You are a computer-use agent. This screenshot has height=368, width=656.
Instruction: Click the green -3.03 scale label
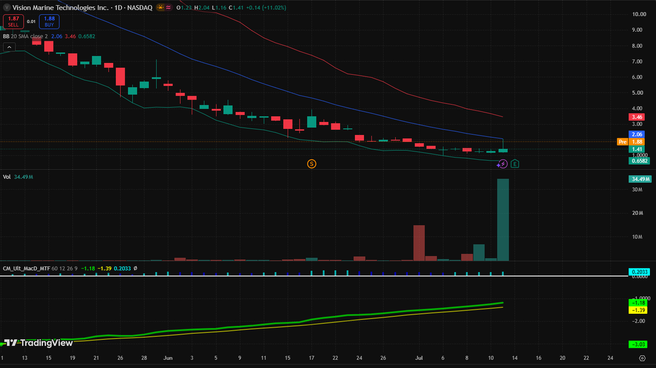pyautogui.click(x=639, y=344)
